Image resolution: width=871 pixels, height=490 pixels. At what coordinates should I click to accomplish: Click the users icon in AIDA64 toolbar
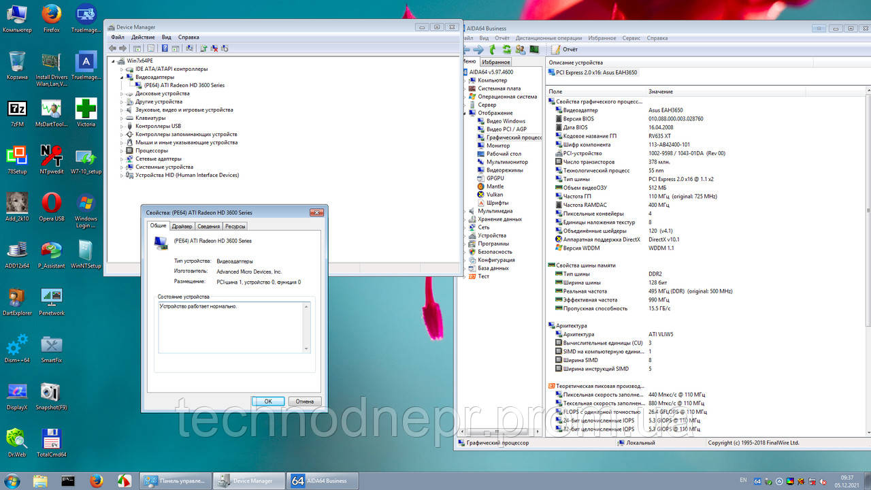point(521,50)
